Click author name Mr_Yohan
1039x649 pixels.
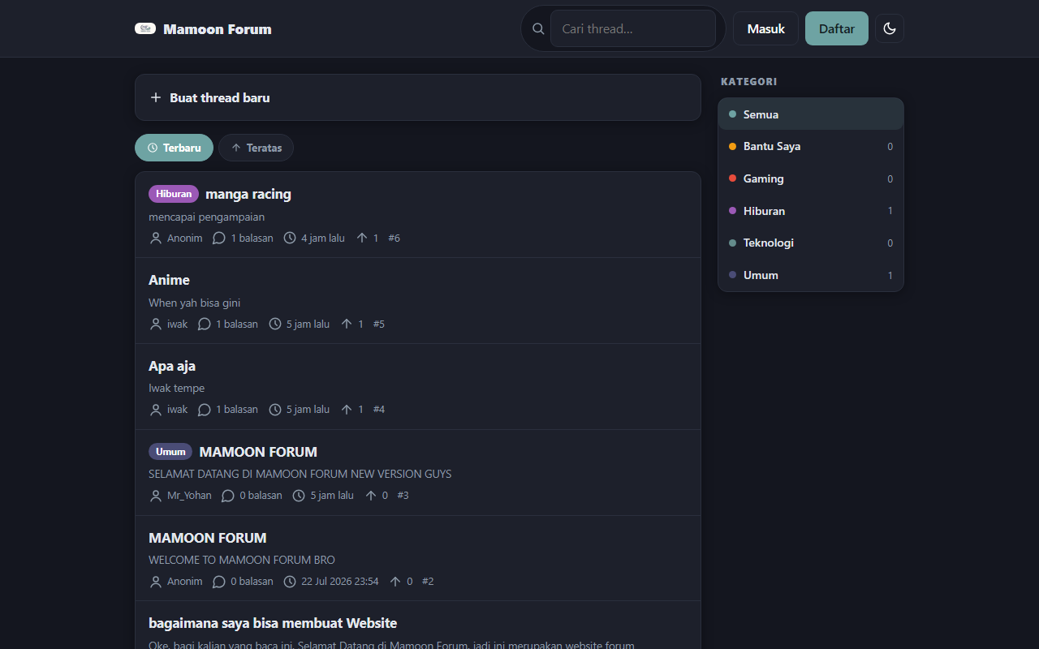tap(189, 496)
